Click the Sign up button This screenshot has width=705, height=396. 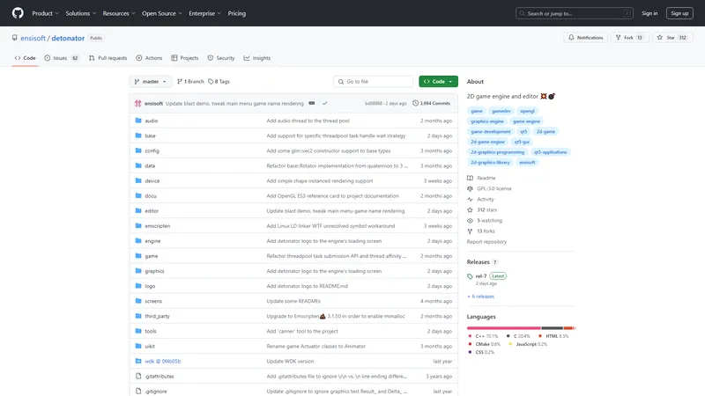pos(679,13)
